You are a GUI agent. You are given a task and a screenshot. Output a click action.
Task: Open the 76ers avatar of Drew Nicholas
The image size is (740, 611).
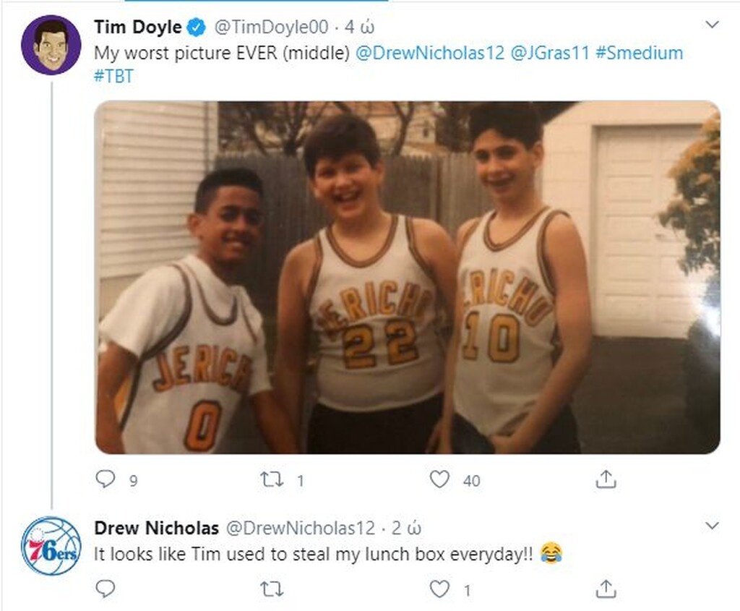(51, 546)
